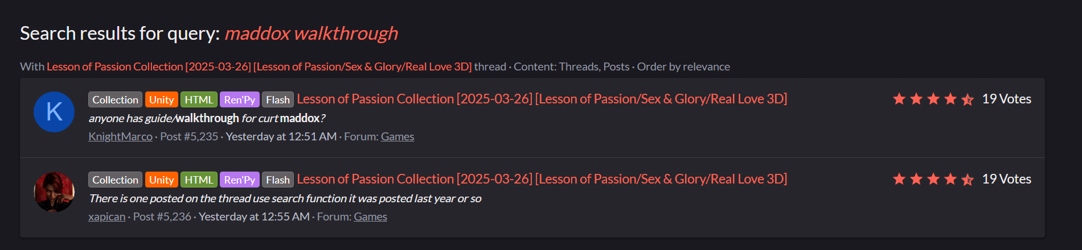The height and width of the screenshot is (250, 1082).
Task: Click star rating on first result
Action: pyautogui.click(x=933, y=99)
